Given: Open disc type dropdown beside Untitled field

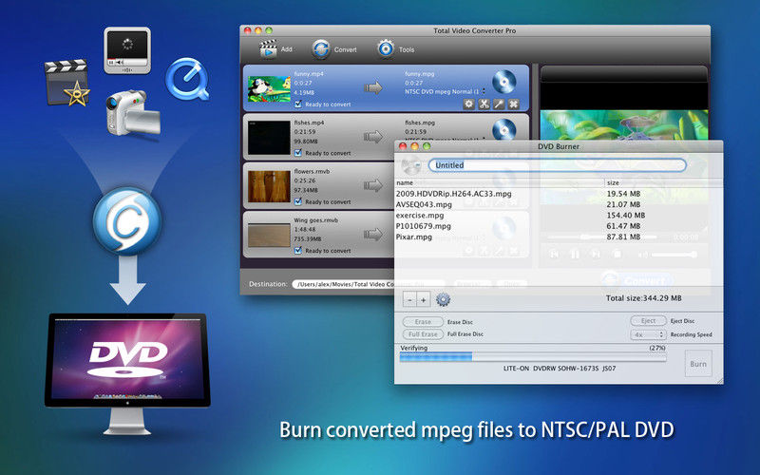Looking at the screenshot, I should click(411, 166).
